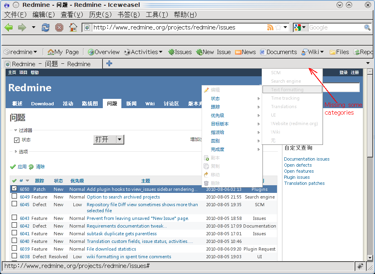The width and height of the screenshot is (375, 274).
Task: Open a new tab with the plus icon
Action: [x=109, y=63]
